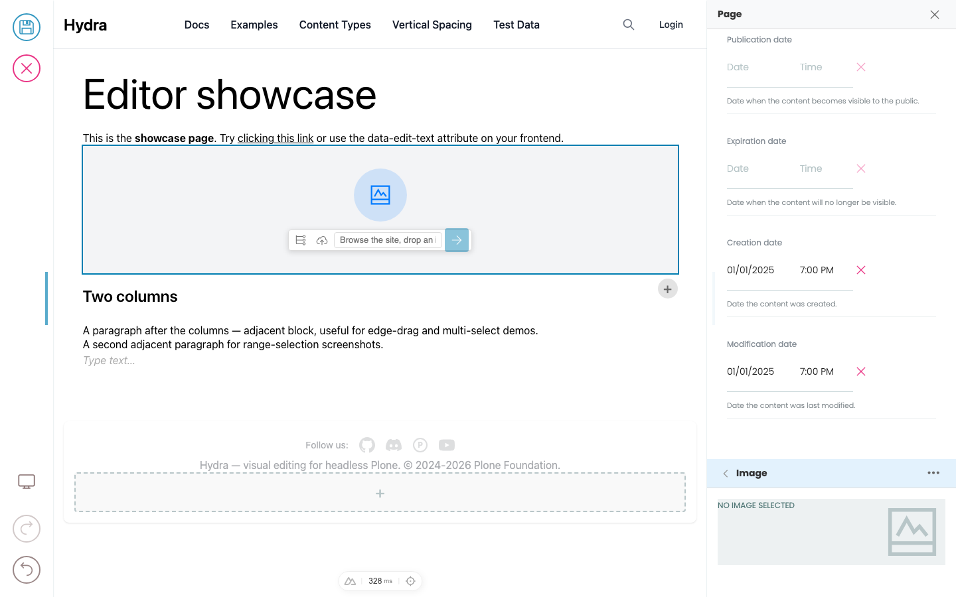Click the Image block header label
Screen dimensions: 956x597
click(x=752, y=473)
